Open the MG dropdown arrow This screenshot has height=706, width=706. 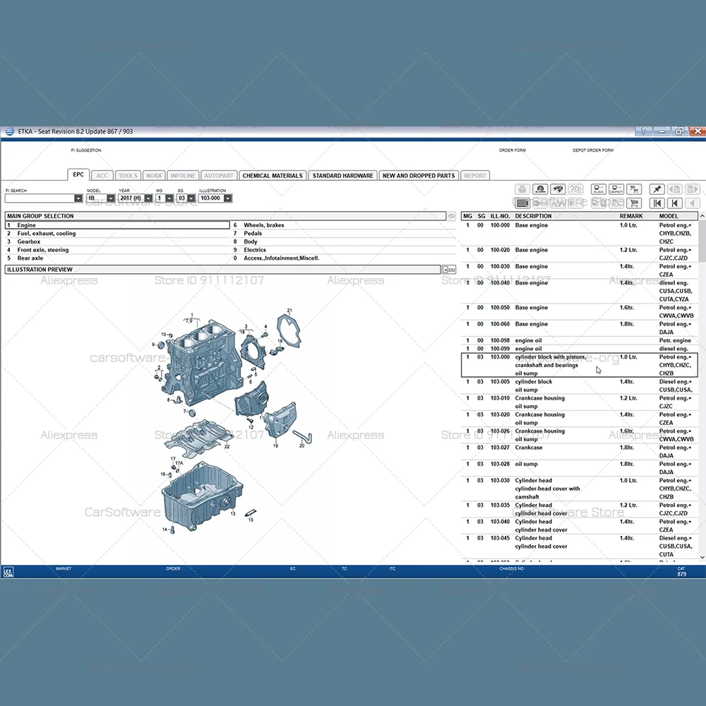169,198
